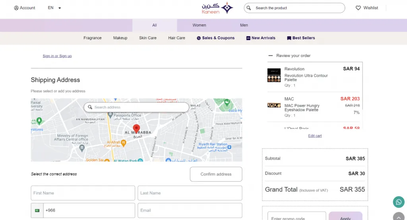
Task: Follow the Sign in or Sign up link
Action: click(x=57, y=56)
